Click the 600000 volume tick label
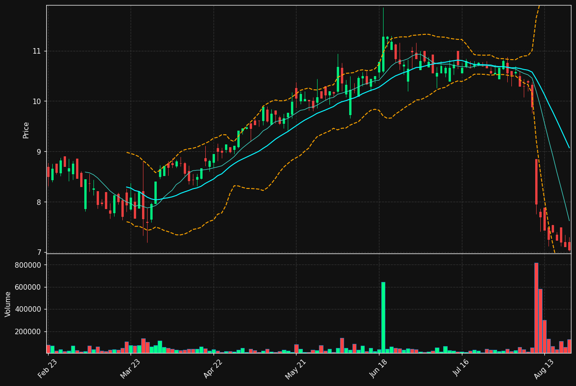Viewport: 576px width, 386px height. pyautogui.click(x=28, y=287)
